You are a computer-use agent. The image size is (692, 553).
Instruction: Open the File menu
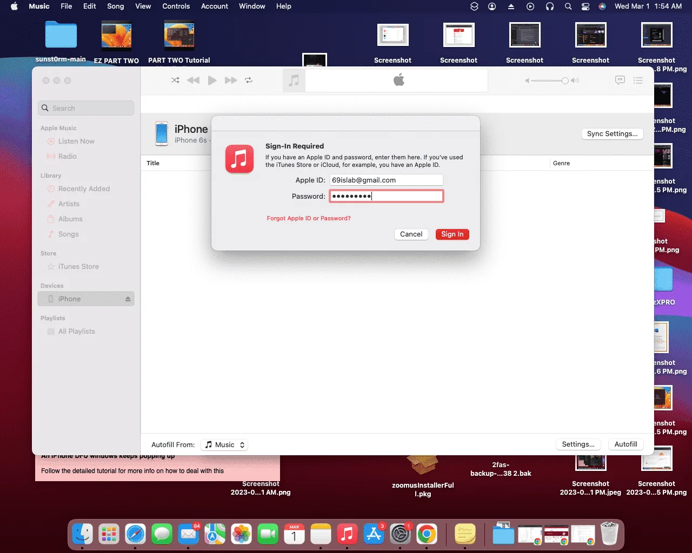[66, 6]
